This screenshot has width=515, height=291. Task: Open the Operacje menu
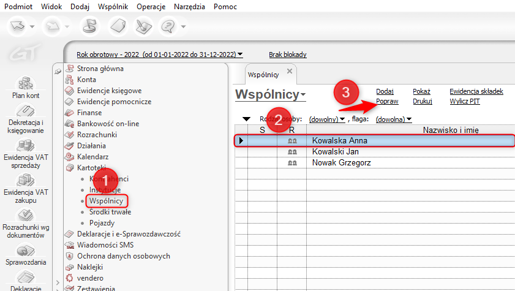(151, 7)
